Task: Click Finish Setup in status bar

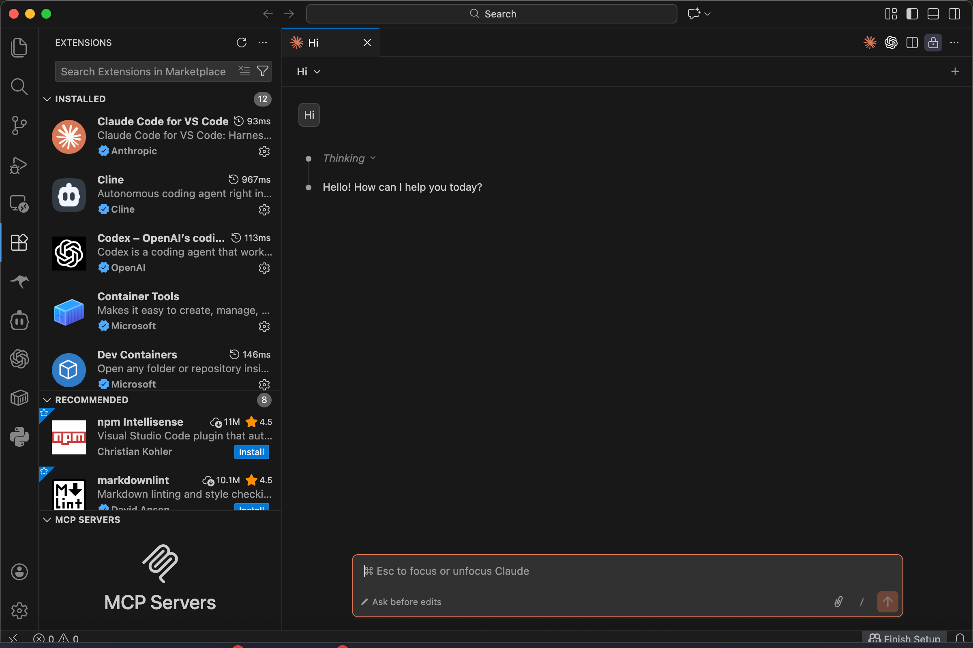Action: (x=904, y=638)
